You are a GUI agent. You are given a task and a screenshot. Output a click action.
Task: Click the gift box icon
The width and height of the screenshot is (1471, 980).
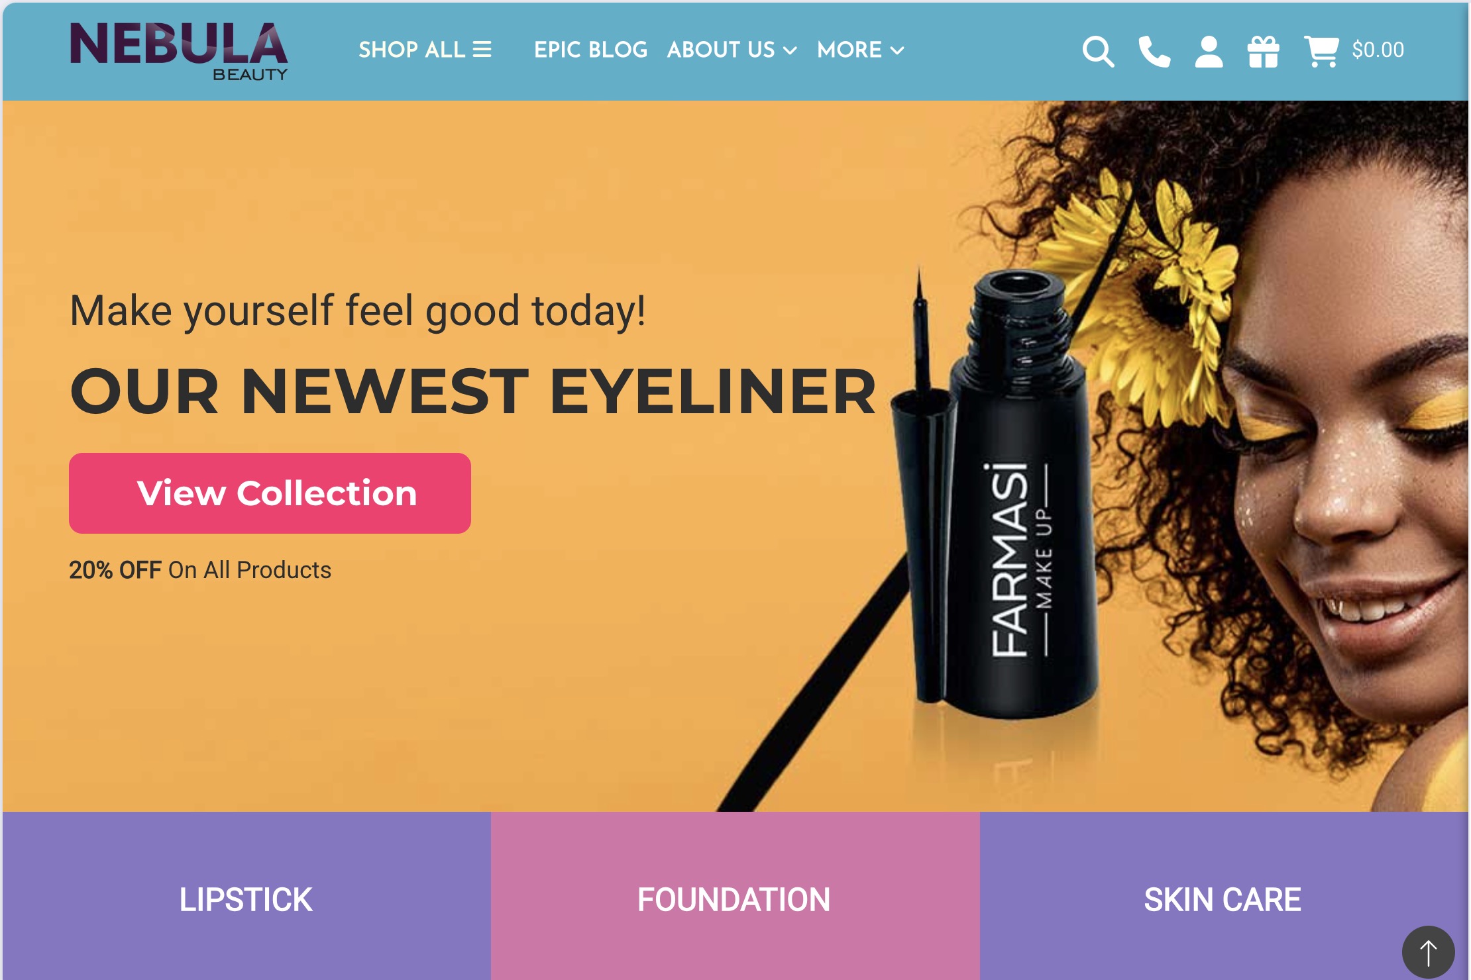[x=1263, y=51]
